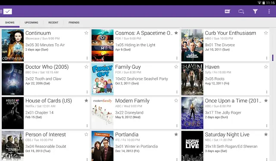This screenshot has height=161, width=276.
Task: Open Curb Your Enthusiasm poster thumbnail
Action: coord(192,45)
